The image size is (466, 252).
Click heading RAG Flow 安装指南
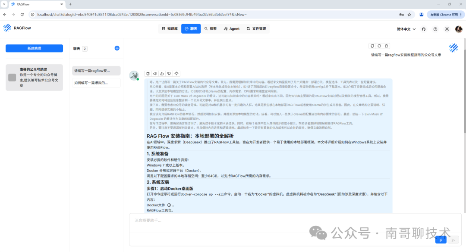[x=190, y=136]
